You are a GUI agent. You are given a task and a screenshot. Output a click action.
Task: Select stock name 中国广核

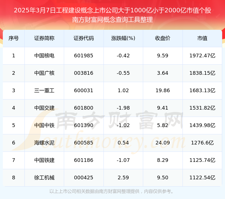tap(44, 73)
